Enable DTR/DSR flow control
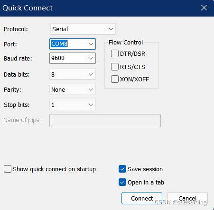Screen dimensions: 214x210 [x=115, y=53]
